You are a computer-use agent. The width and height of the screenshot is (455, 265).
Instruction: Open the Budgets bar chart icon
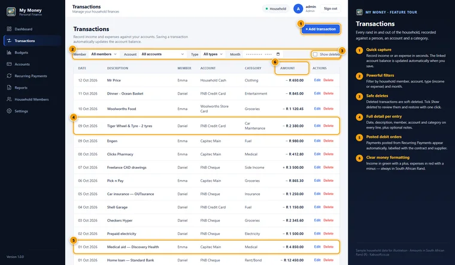(x=10, y=53)
